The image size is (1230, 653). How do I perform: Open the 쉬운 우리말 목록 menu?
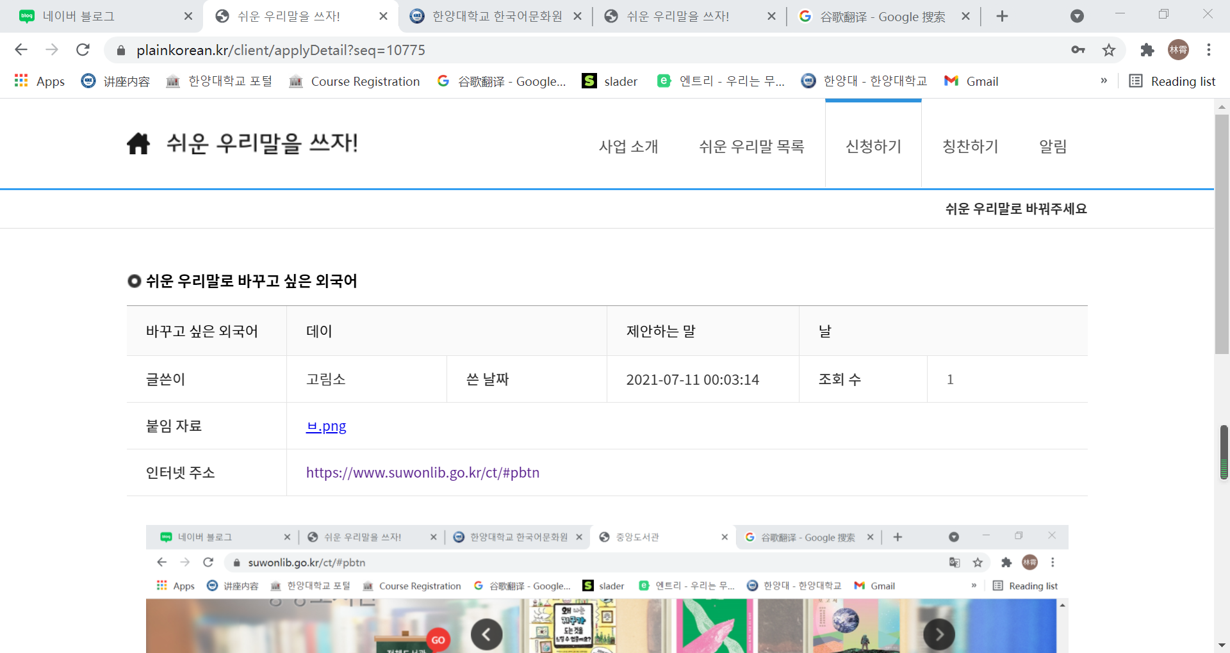pyautogui.click(x=751, y=147)
